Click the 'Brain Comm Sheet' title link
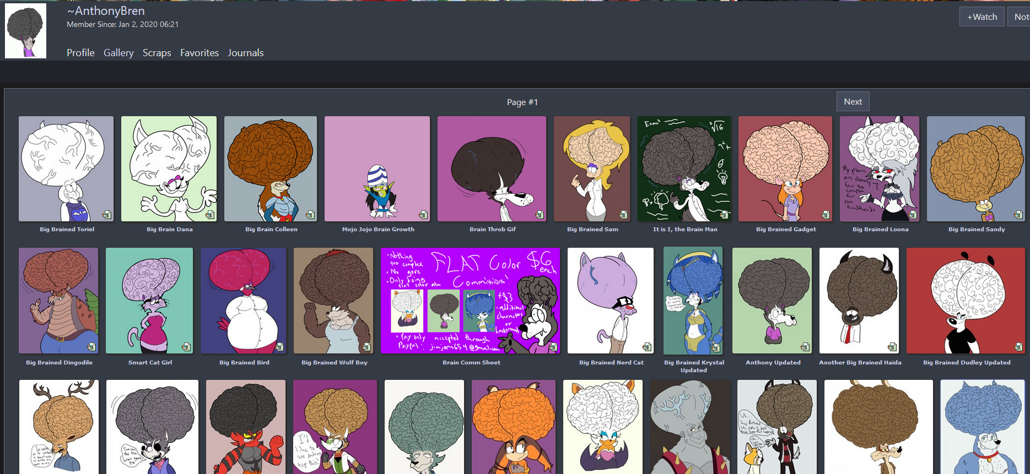1030x474 pixels. (471, 362)
